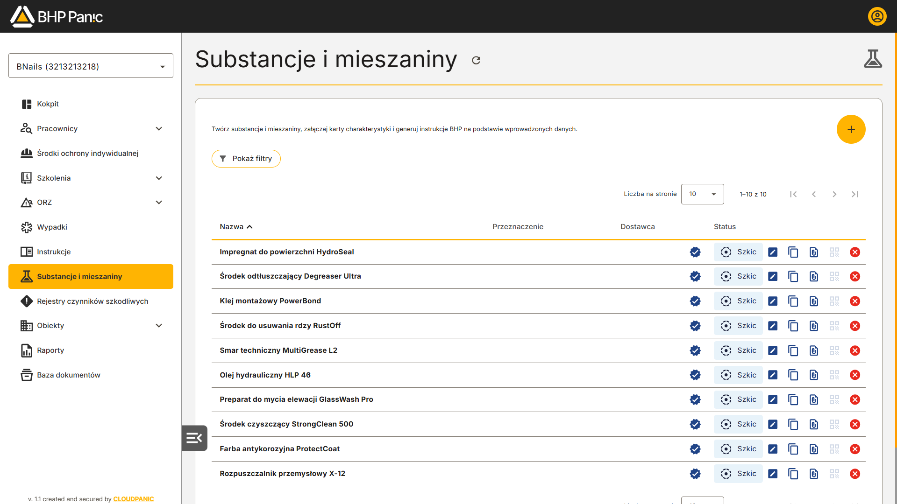
Task: Copy Olej hydrauliczny HLP 46 entry
Action: tap(793, 375)
